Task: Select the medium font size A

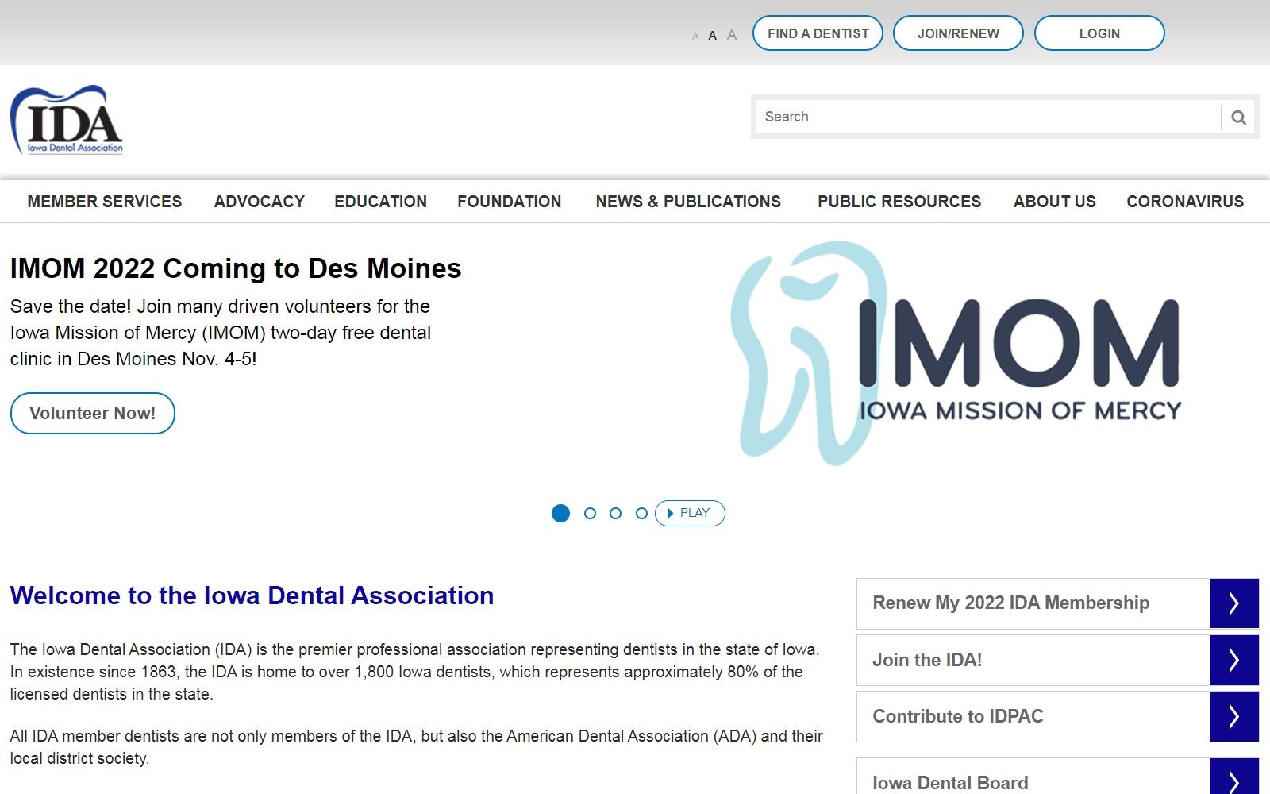Action: [x=713, y=36]
